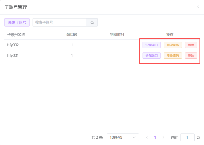
Task: Click 分配端口 for hfy001
Action: [x=152, y=55]
